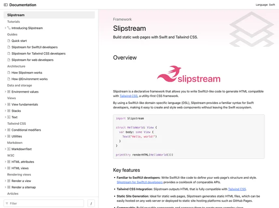The width and height of the screenshot is (279, 208).
Task: Expand the MarkdownText item
Action: [5, 149]
